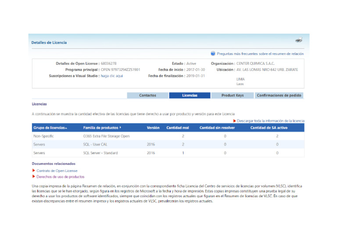Click the Detalles de Licencia heading
The image size is (337, 238).
click(49, 43)
